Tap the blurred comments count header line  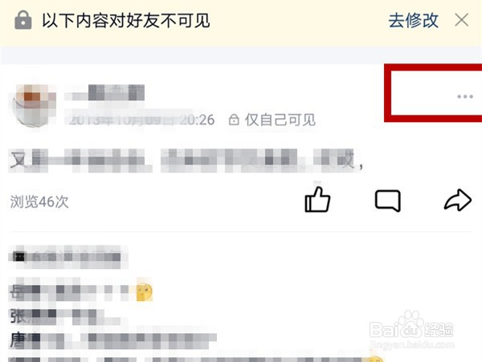[68, 257]
